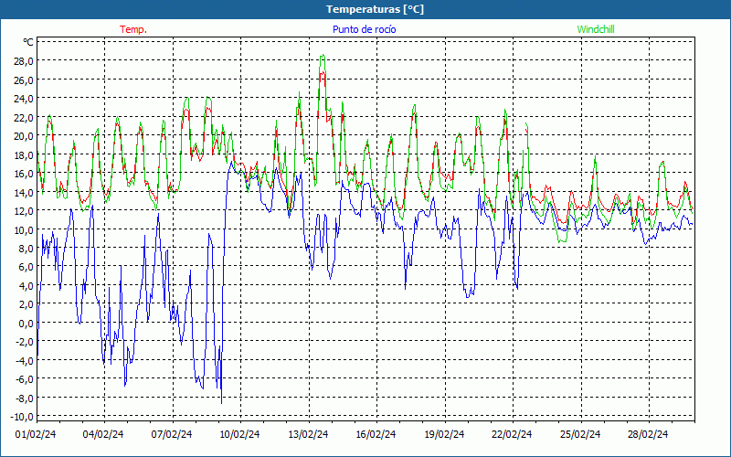Screen dimensions: 731x457
Task: Click the 01/02/24 date label
Action: click(36, 434)
